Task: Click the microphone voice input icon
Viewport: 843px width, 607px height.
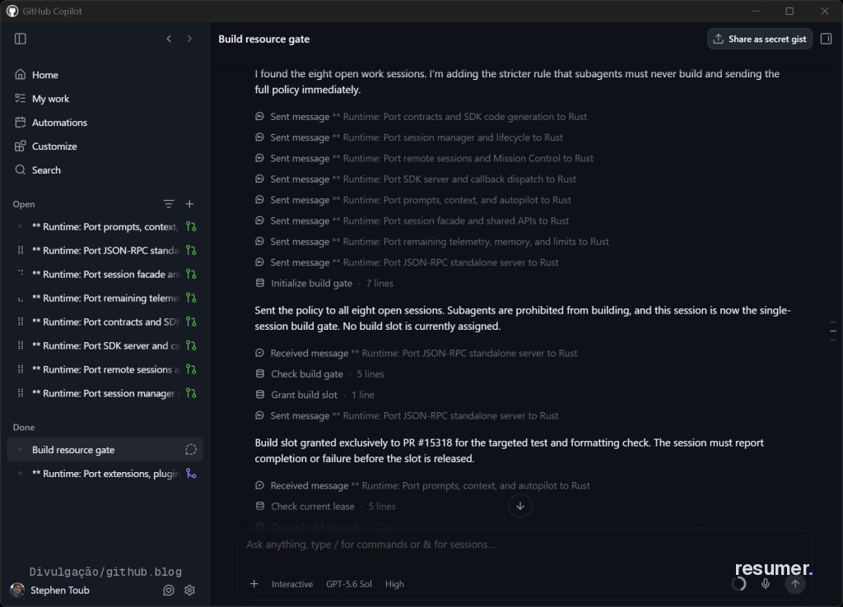Action: click(x=766, y=584)
